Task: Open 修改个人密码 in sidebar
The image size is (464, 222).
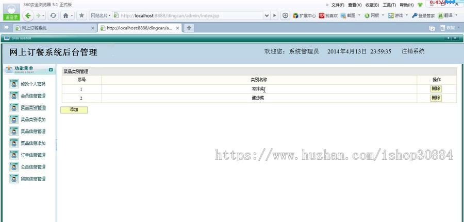Action: click(x=33, y=84)
